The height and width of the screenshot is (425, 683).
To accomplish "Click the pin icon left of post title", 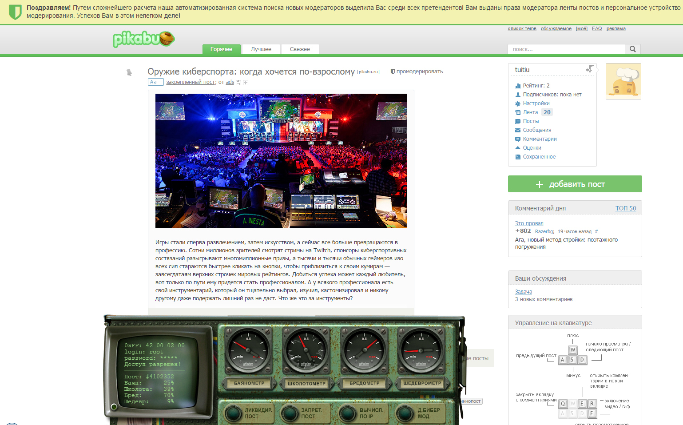I will [129, 72].
